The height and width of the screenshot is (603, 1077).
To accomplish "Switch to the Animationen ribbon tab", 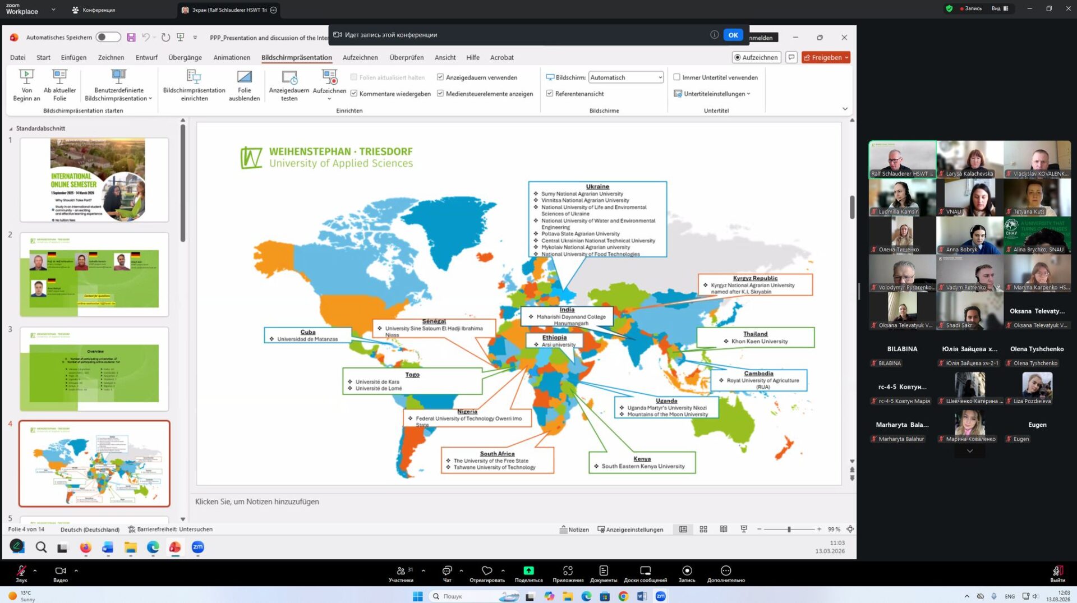I will [x=232, y=57].
